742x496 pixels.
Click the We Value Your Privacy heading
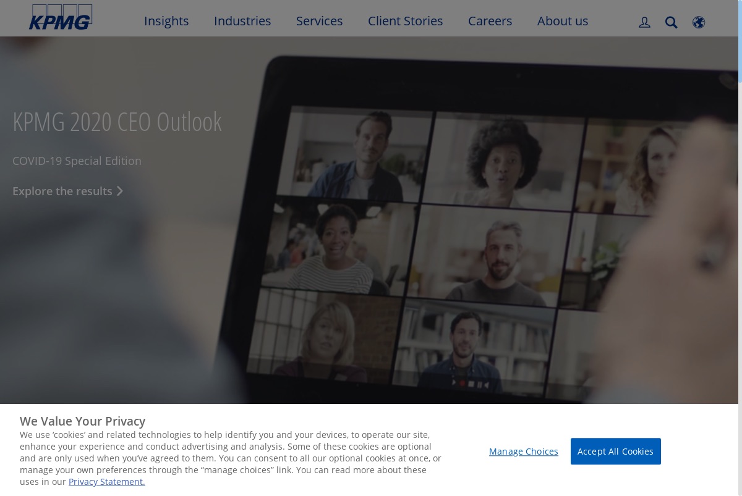(x=82, y=421)
